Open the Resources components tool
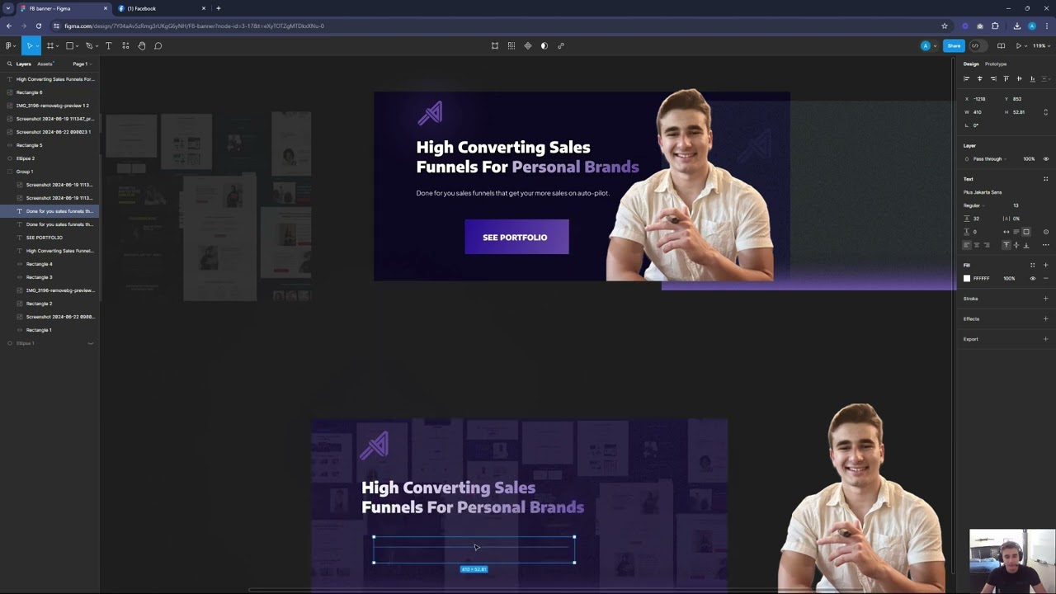This screenshot has width=1056, height=594. click(x=125, y=45)
